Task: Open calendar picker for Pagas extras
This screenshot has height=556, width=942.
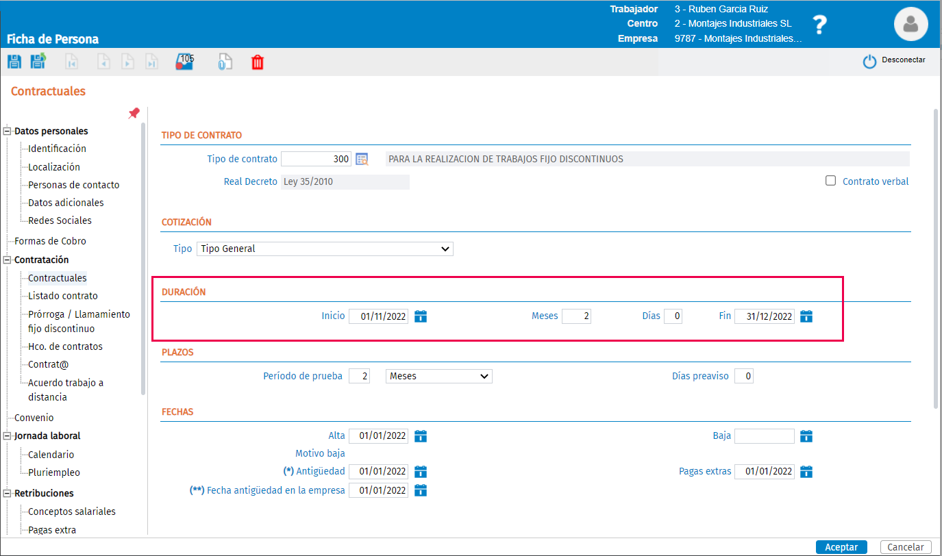Action: click(x=806, y=472)
